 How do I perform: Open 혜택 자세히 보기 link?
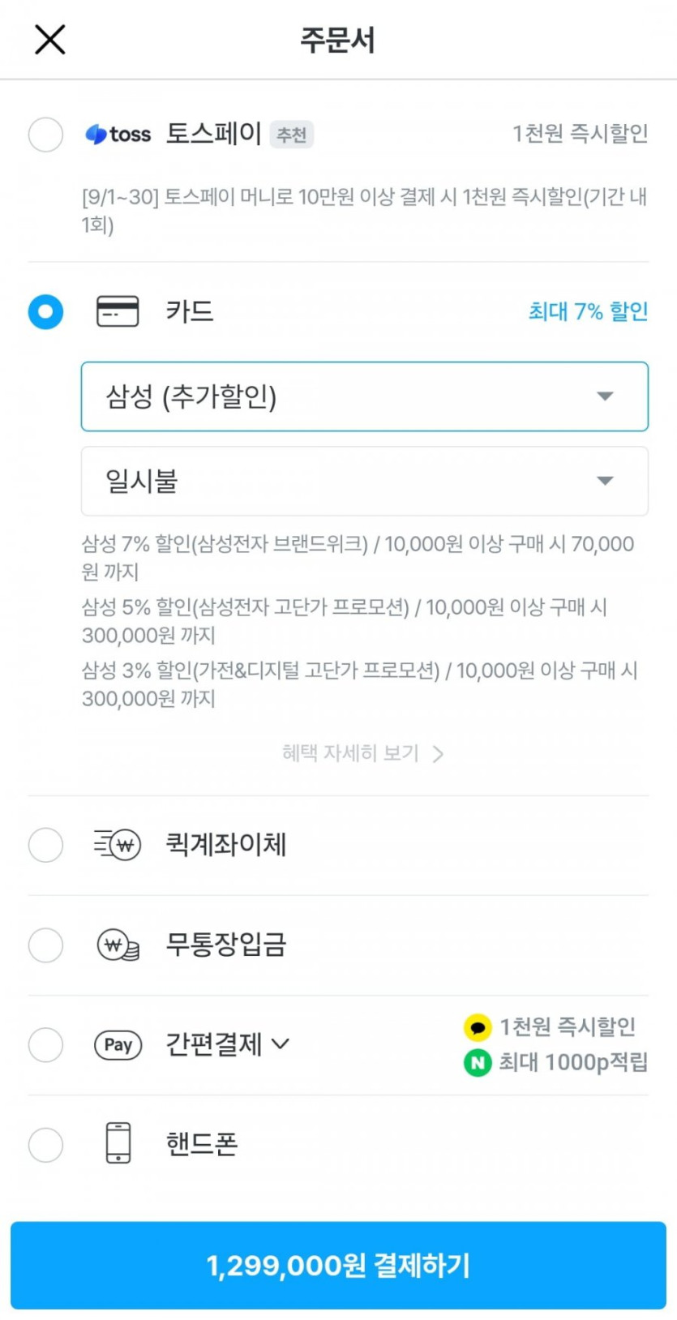pyautogui.click(x=362, y=753)
